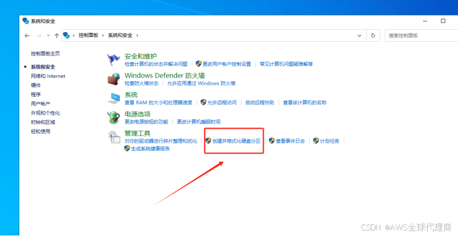The height and width of the screenshot is (236, 458).
Task: Click shield icon beside 生成系统健康报告
Action: [x=127, y=149]
